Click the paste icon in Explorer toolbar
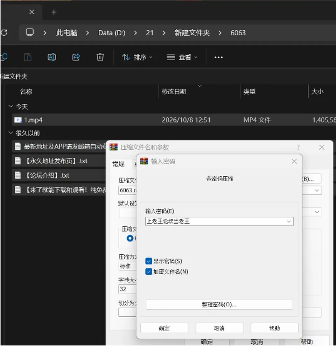Image resolution: width=336 pixels, height=346 pixels. tap(28, 57)
